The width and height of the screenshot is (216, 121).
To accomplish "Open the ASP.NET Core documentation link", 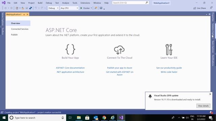I will [x=70, y=68].
